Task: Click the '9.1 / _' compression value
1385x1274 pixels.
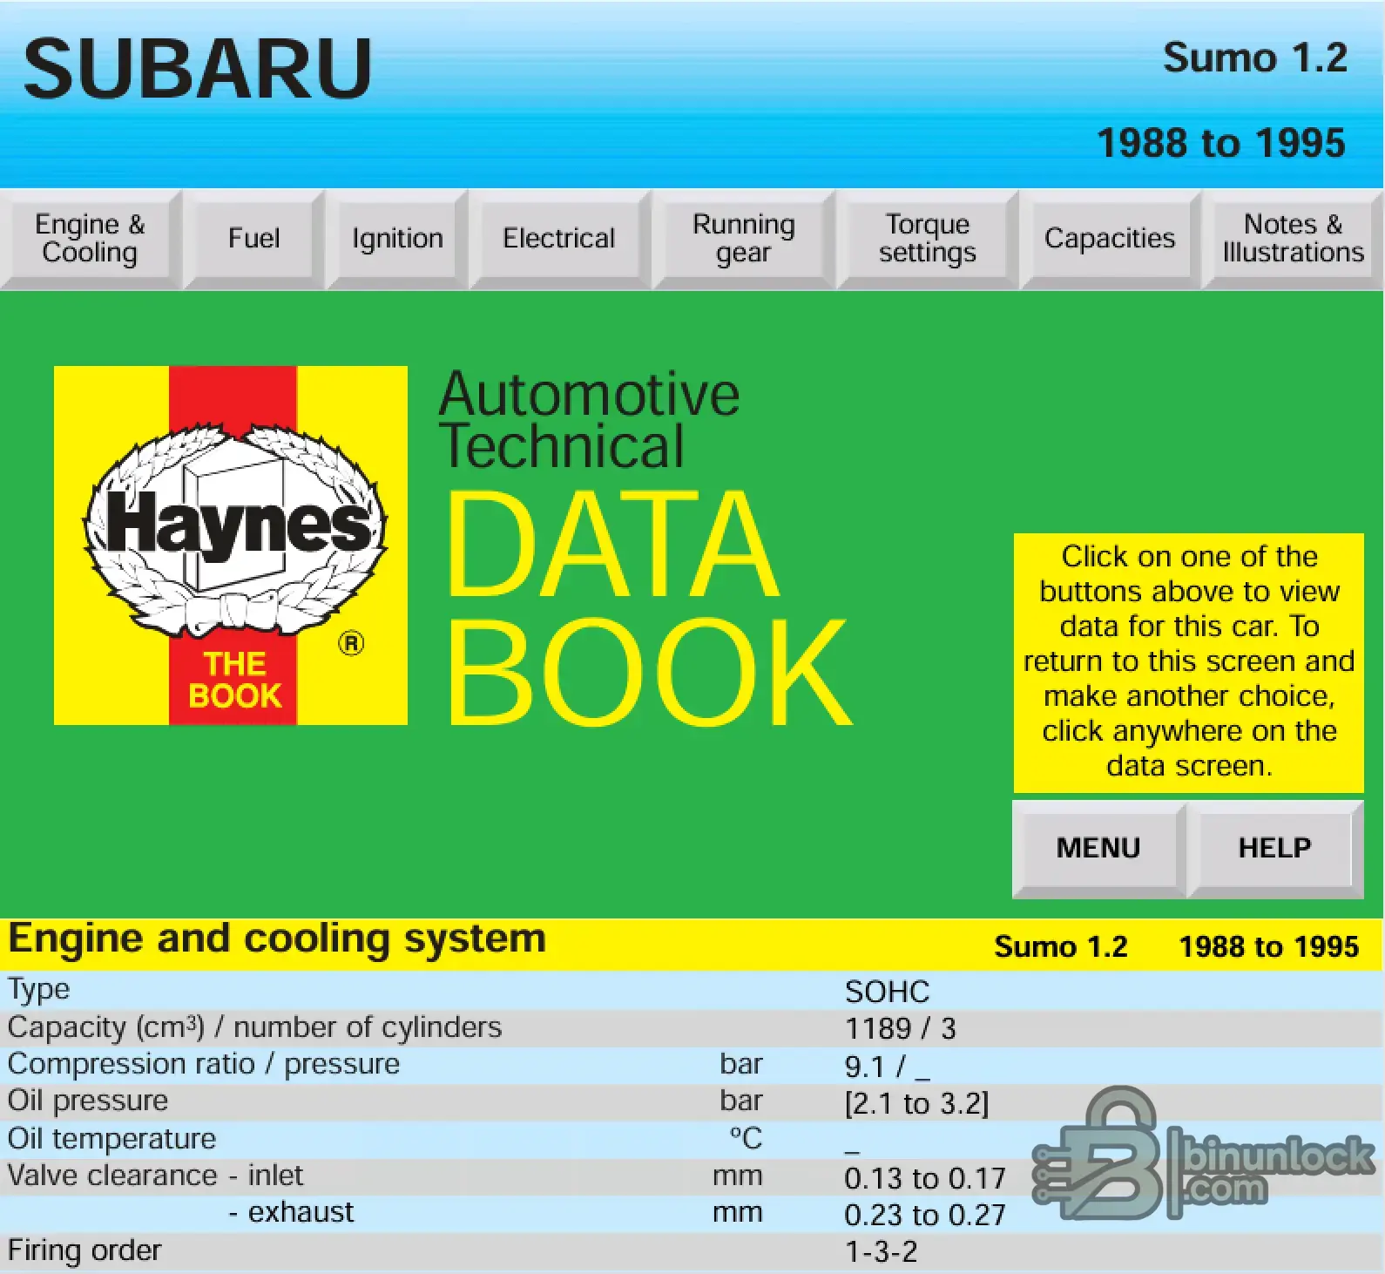Action: tap(888, 1067)
